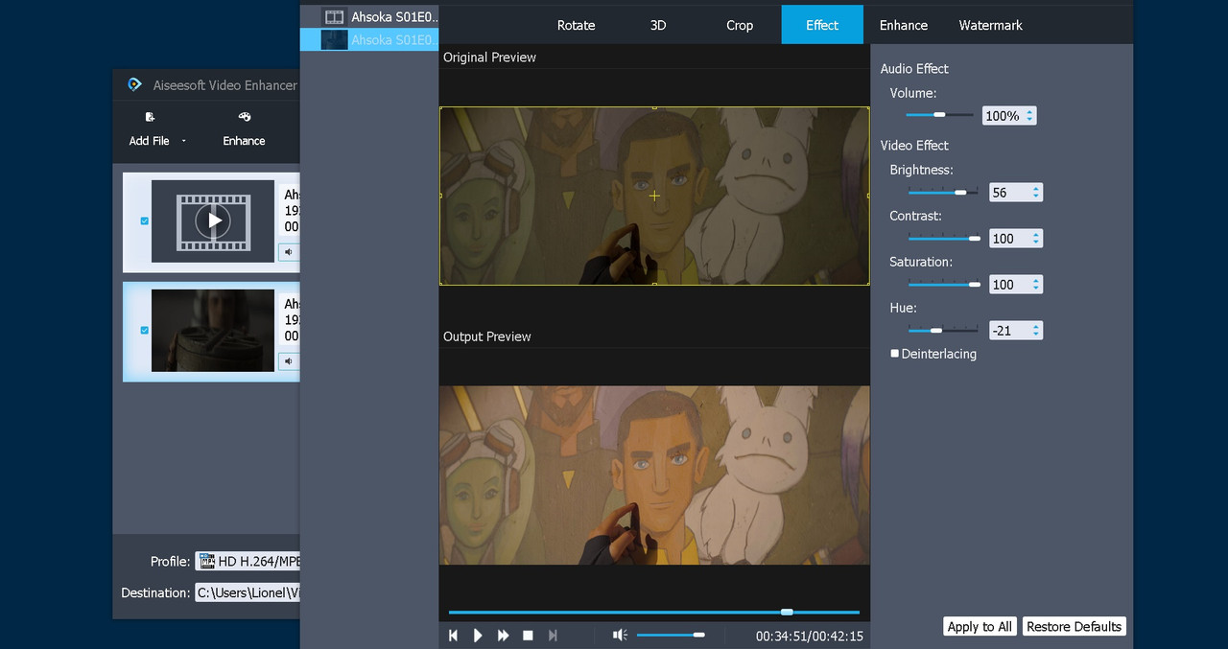Image resolution: width=1228 pixels, height=649 pixels.
Task: Switch to the Crop tab
Action: point(740,25)
